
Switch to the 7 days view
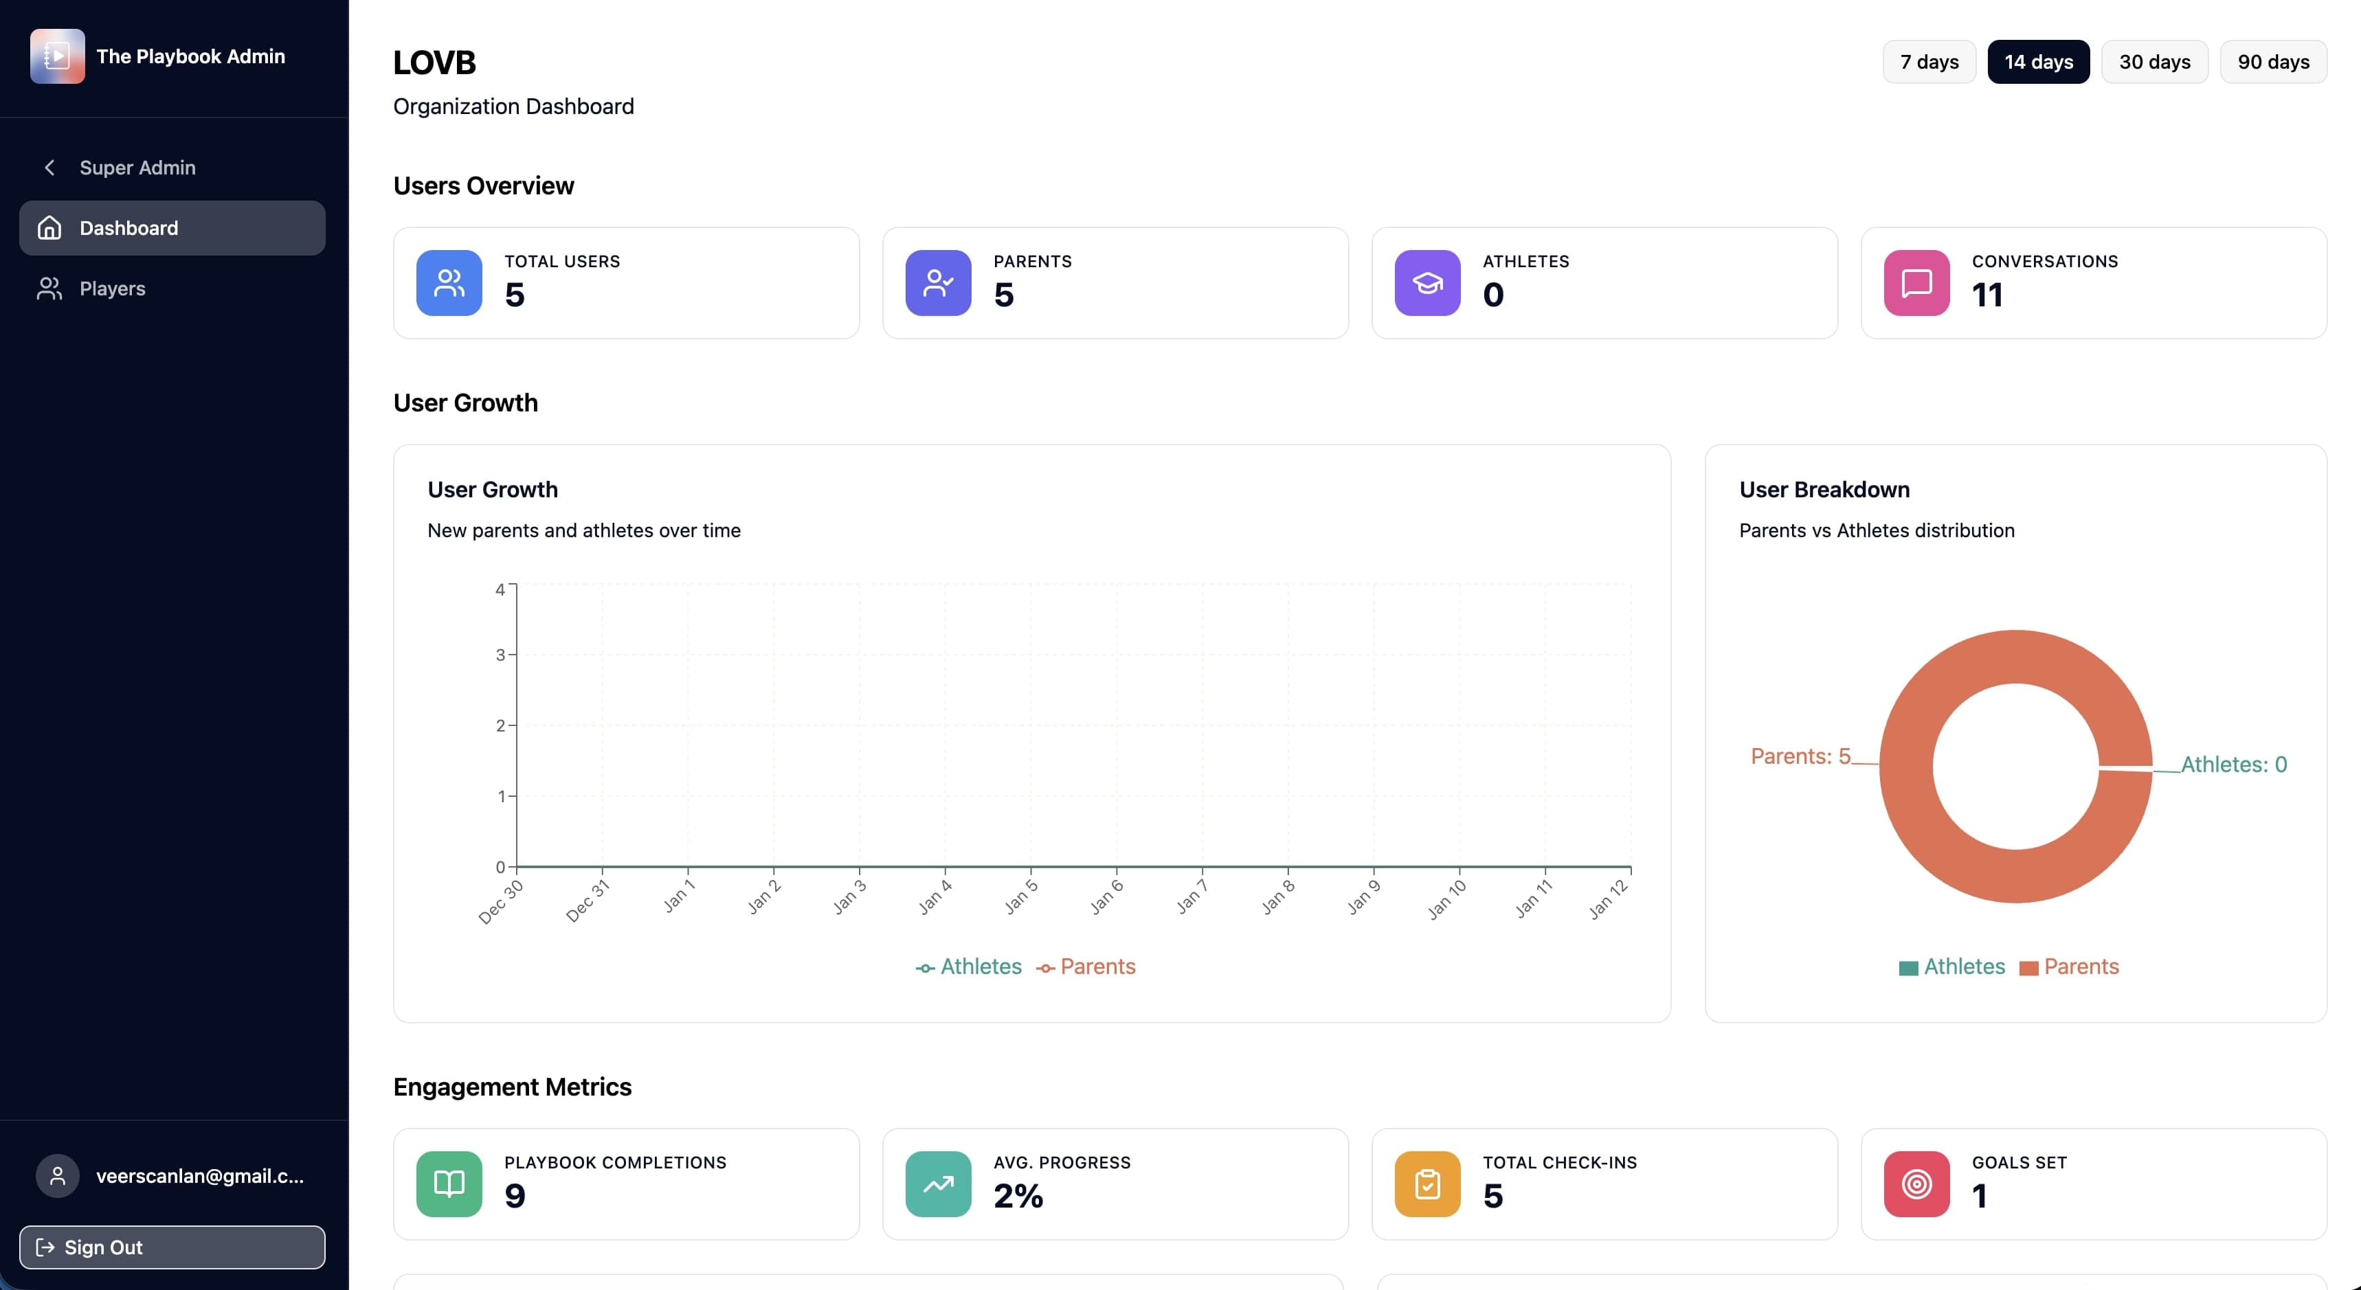(x=1928, y=61)
